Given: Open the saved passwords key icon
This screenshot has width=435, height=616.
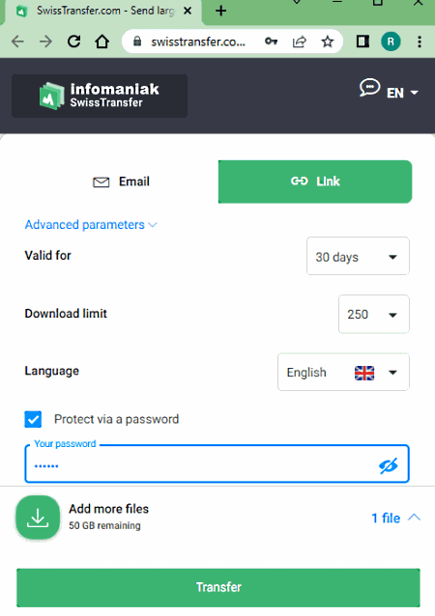Looking at the screenshot, I should tap(271, 42).
